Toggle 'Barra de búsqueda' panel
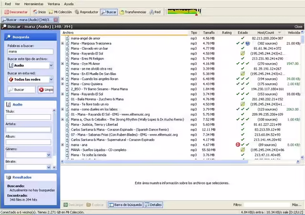305x215 pixels. tap(125, 204)
